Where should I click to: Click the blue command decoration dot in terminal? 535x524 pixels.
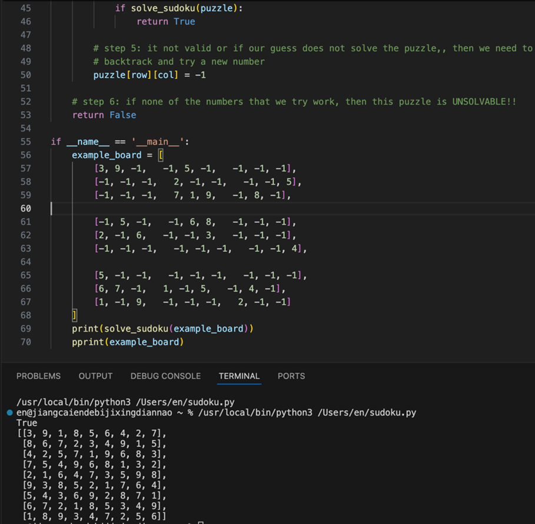point(9,413)
